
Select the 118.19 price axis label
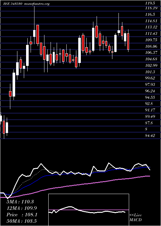point(151,8)
